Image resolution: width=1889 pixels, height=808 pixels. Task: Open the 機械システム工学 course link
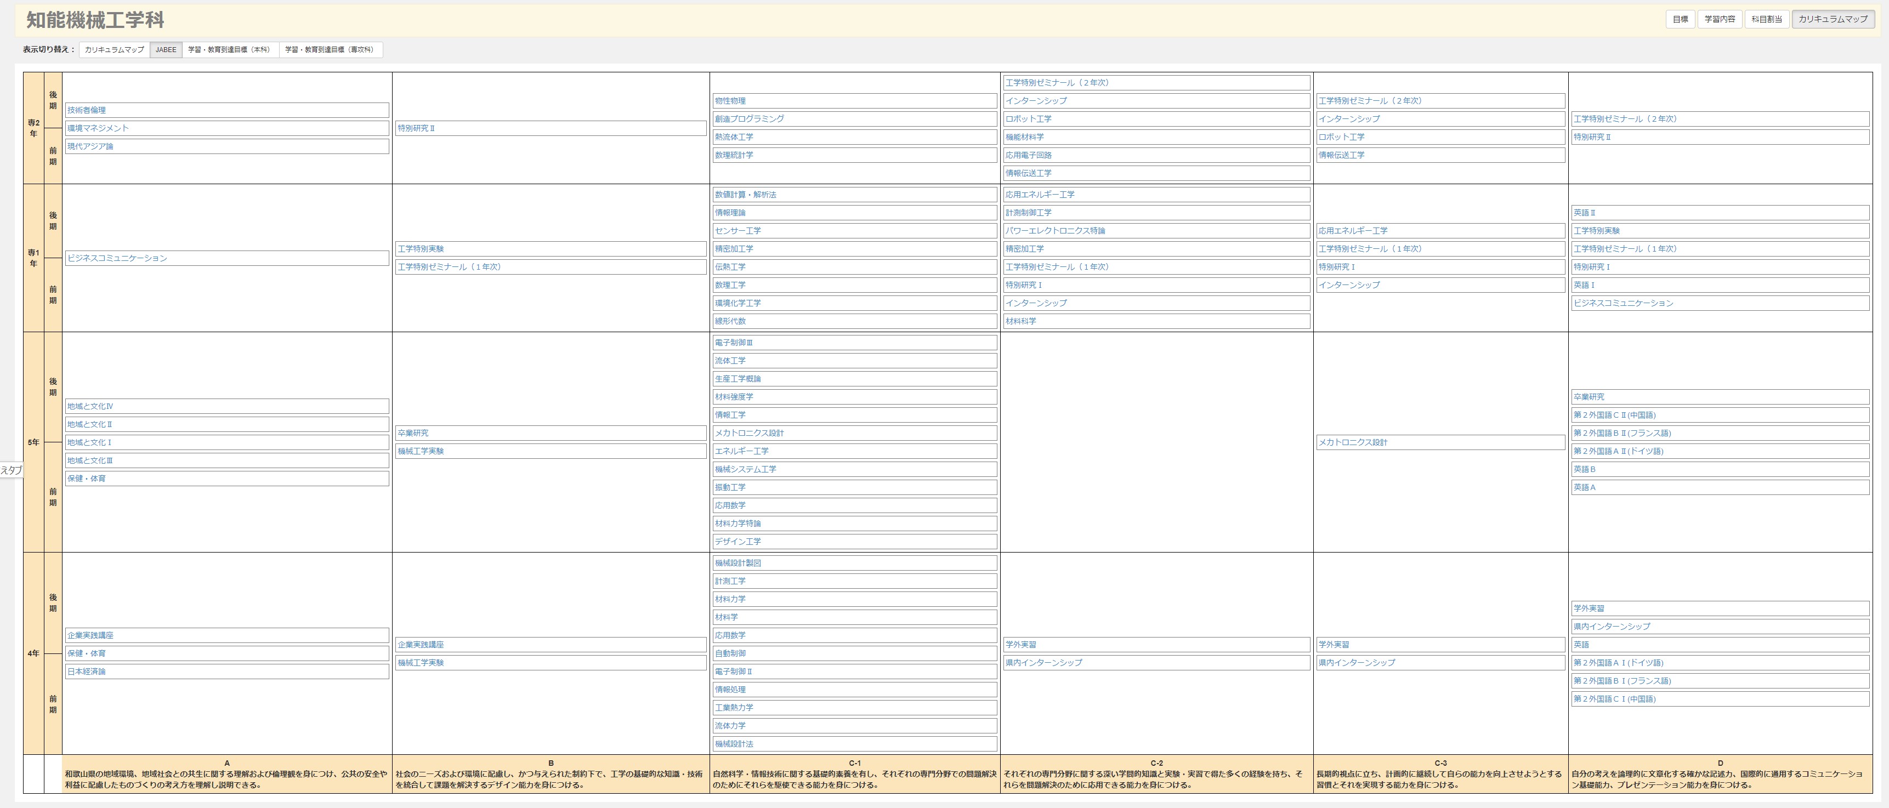pos(746,469)
